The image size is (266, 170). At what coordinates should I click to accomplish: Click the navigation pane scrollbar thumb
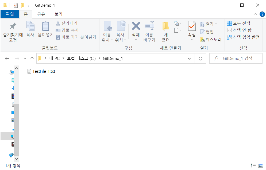click(x=17, y=130)
